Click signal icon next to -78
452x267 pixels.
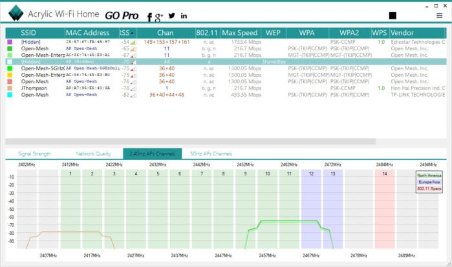click(x=133, y=88)
